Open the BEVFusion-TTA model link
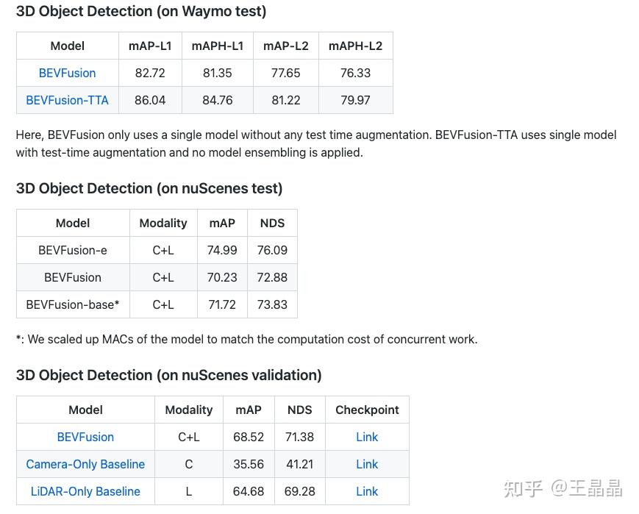This screenshot has width=639, height=514. coord(67,100)
